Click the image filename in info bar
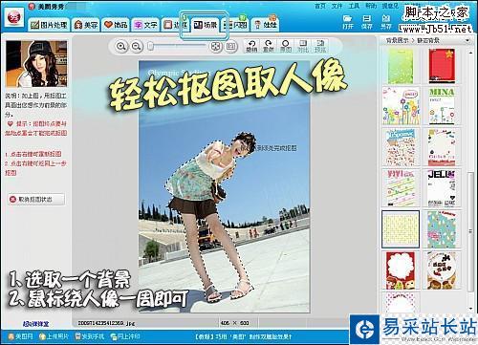 (x=106, y=323)
